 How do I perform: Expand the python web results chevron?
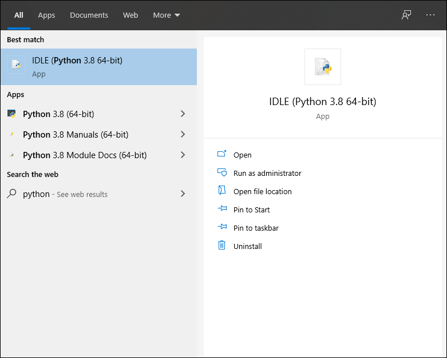point(183,194)
